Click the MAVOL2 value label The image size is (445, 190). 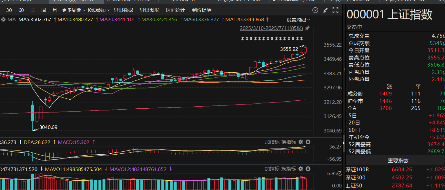pos(138,169)
